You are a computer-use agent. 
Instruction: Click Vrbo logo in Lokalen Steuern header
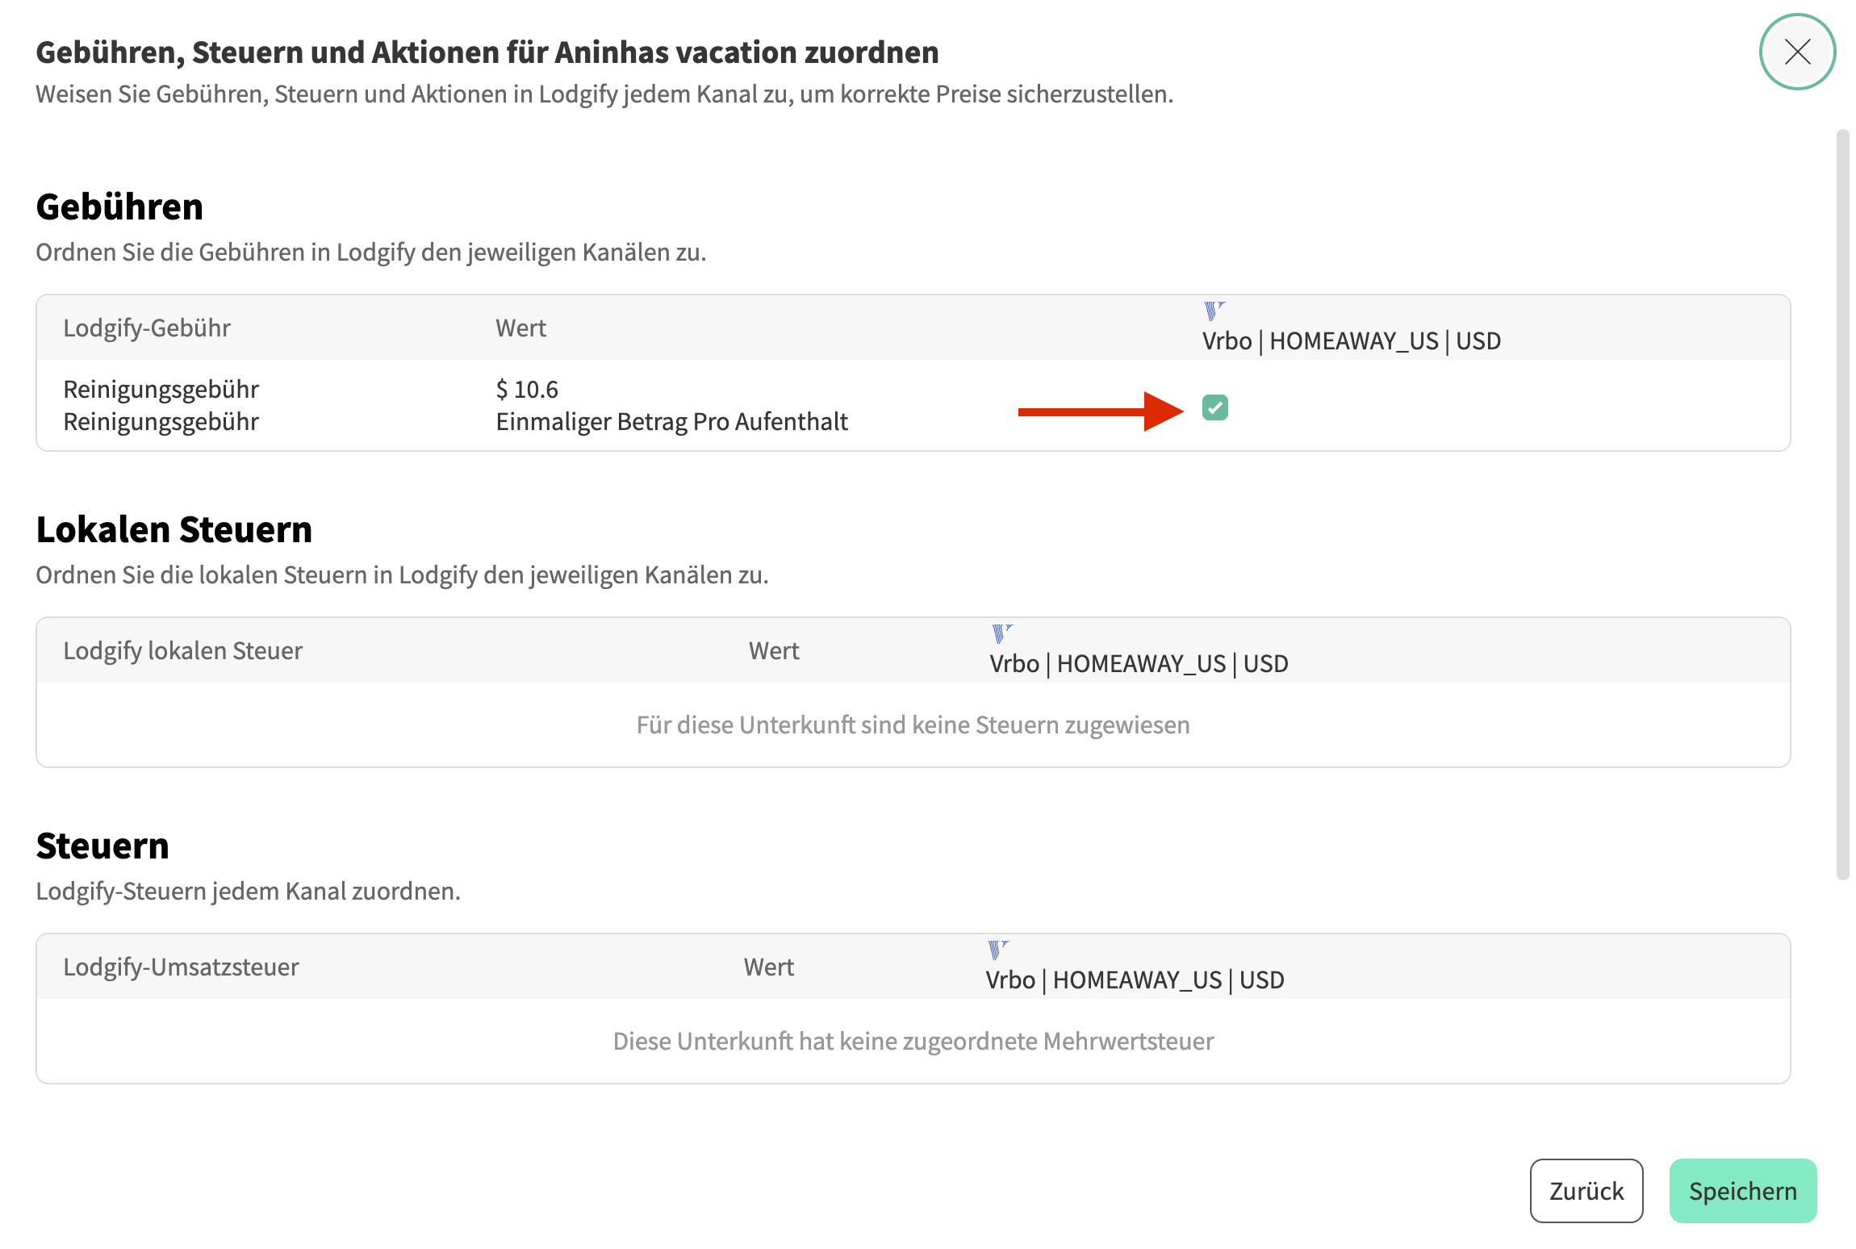coord(1001,633)
